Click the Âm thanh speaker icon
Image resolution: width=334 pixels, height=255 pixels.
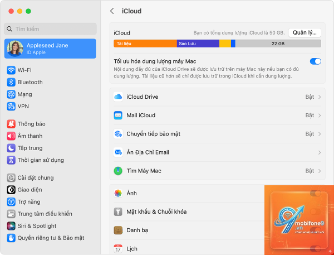[11, 136]
